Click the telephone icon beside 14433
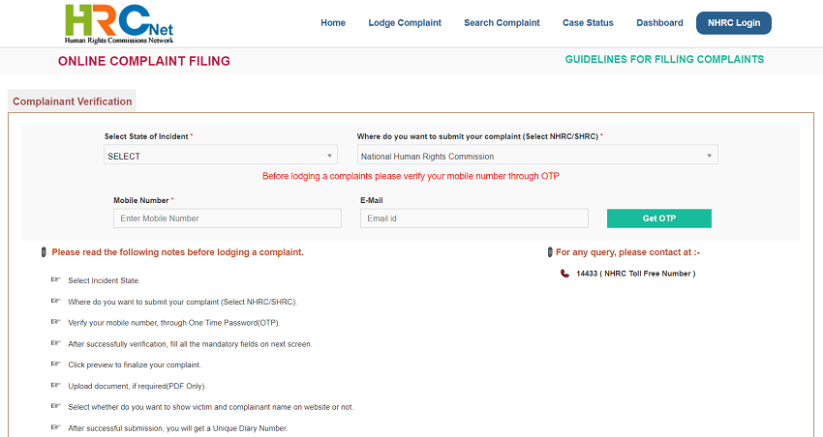 [x=564, y=274]
